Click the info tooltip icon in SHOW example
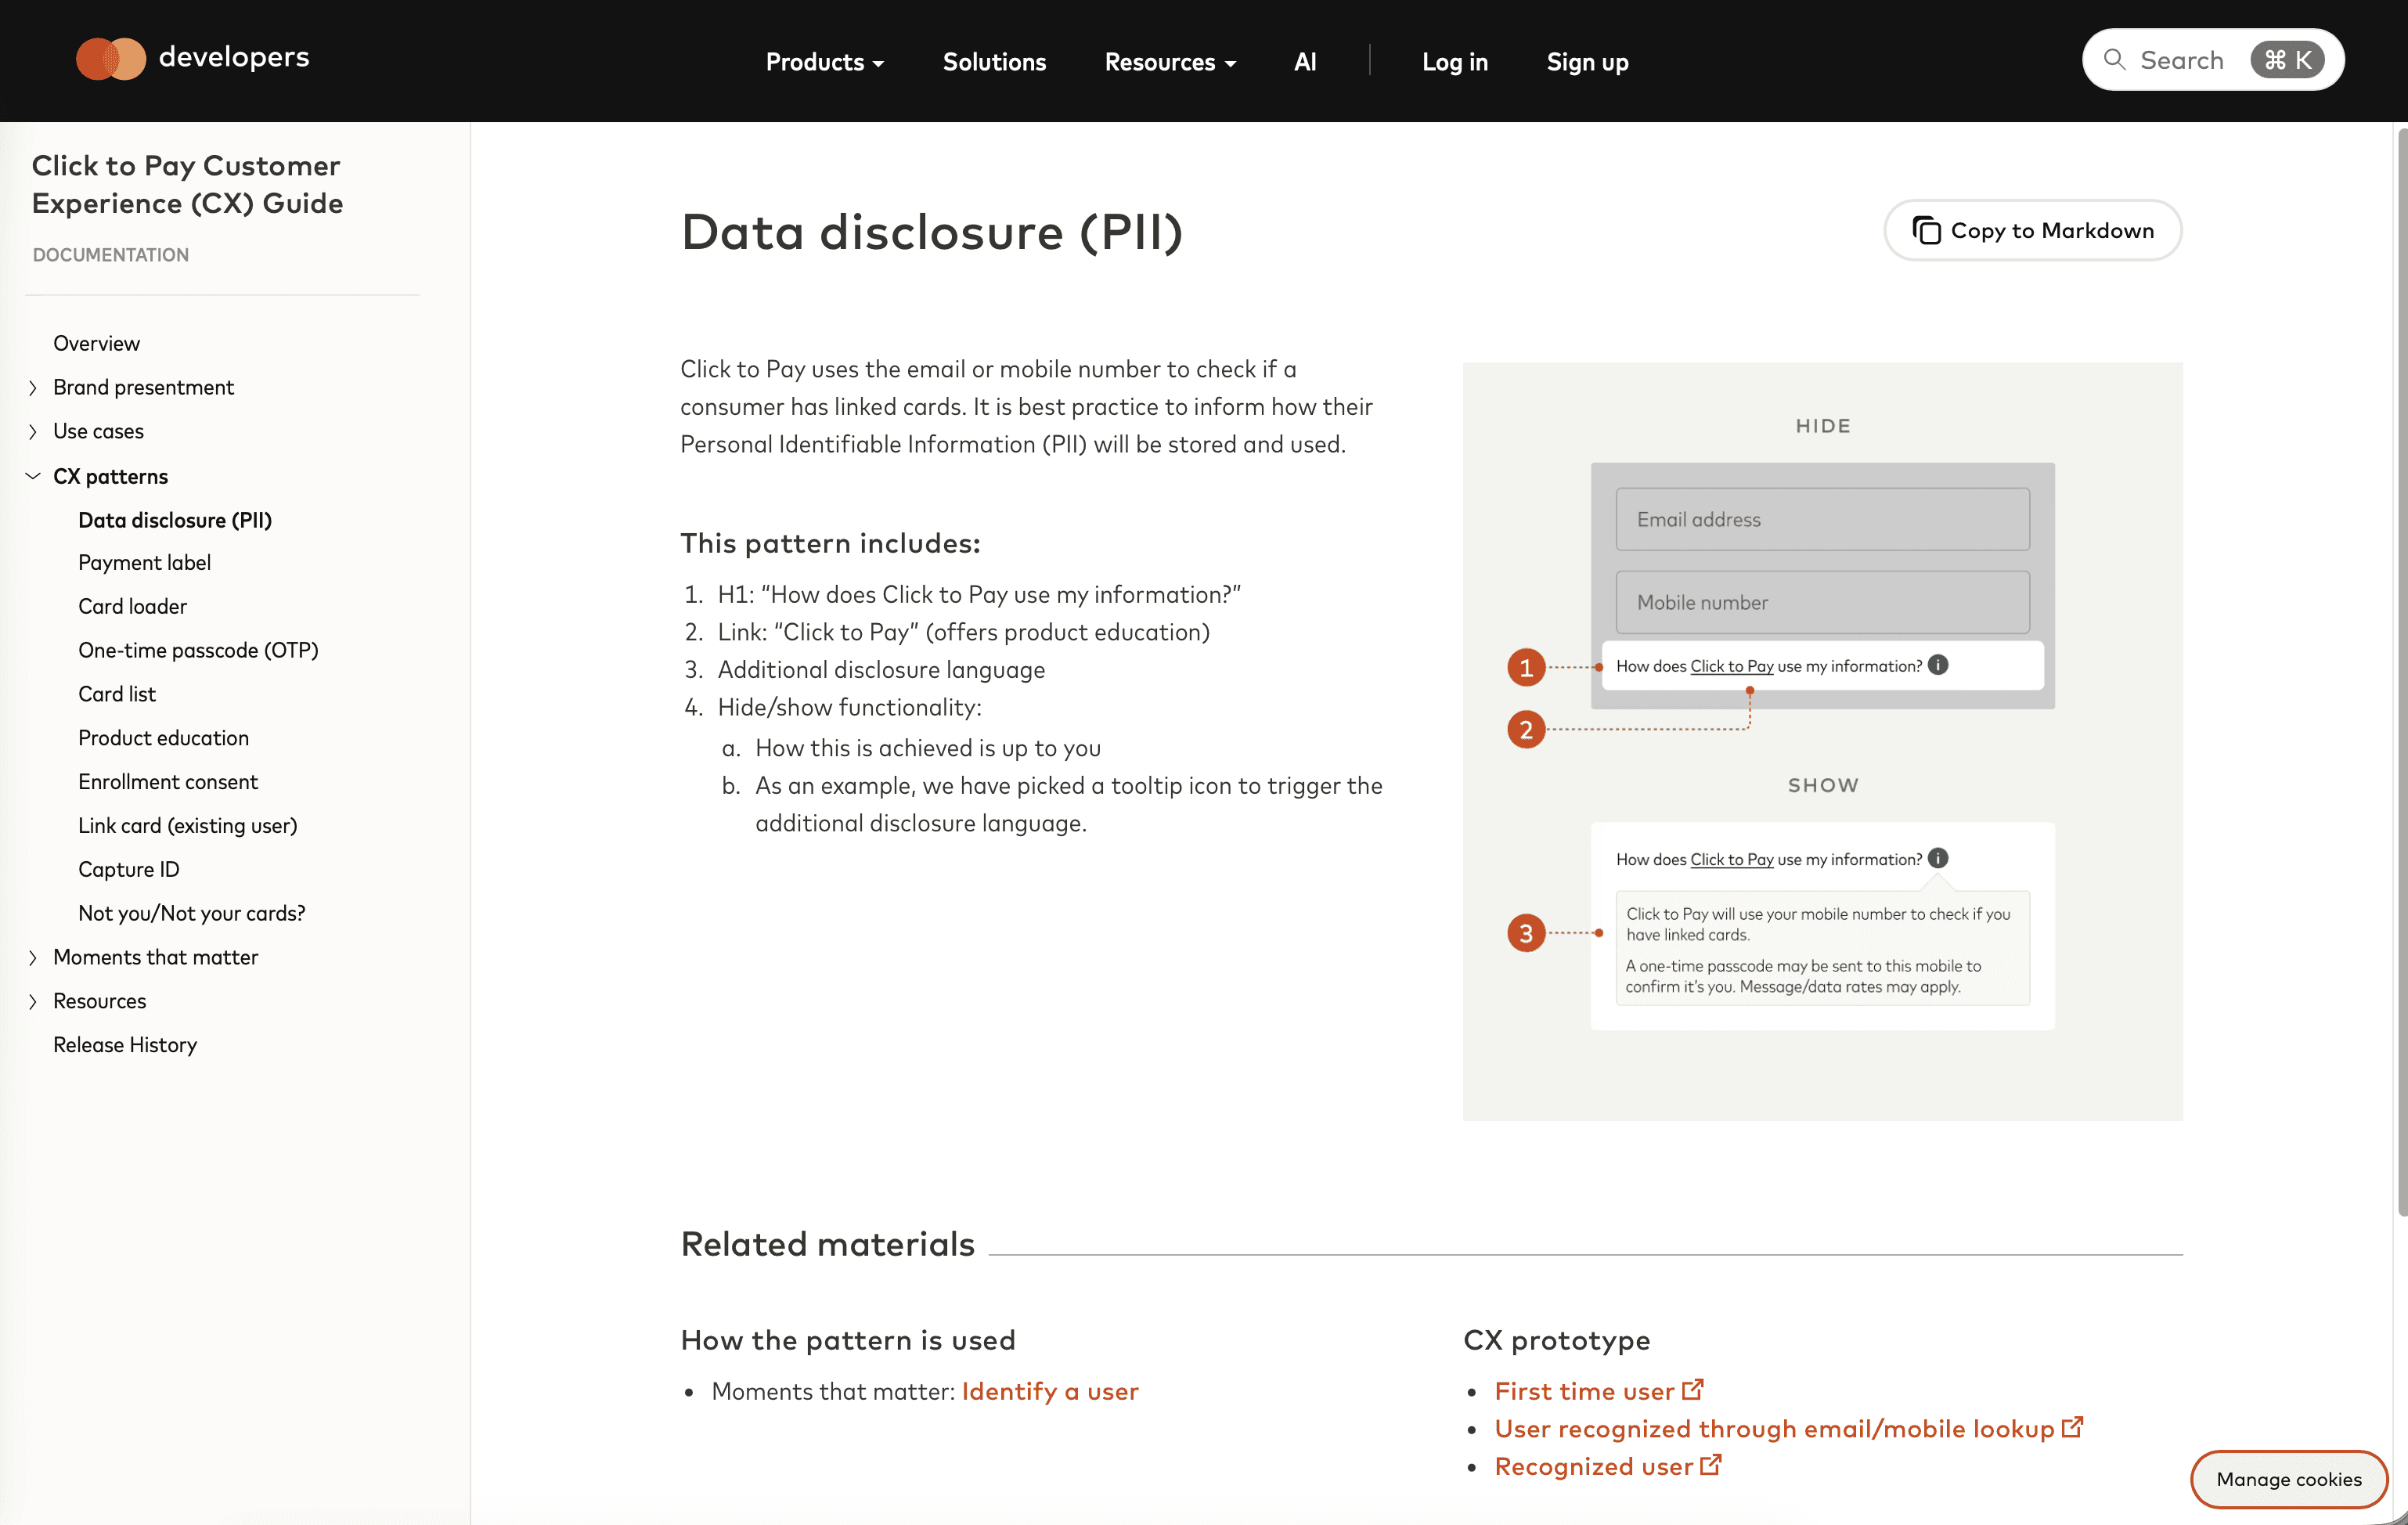Image resolution: width=2408 pixels, height=1525 pixels. (1938, 858)
